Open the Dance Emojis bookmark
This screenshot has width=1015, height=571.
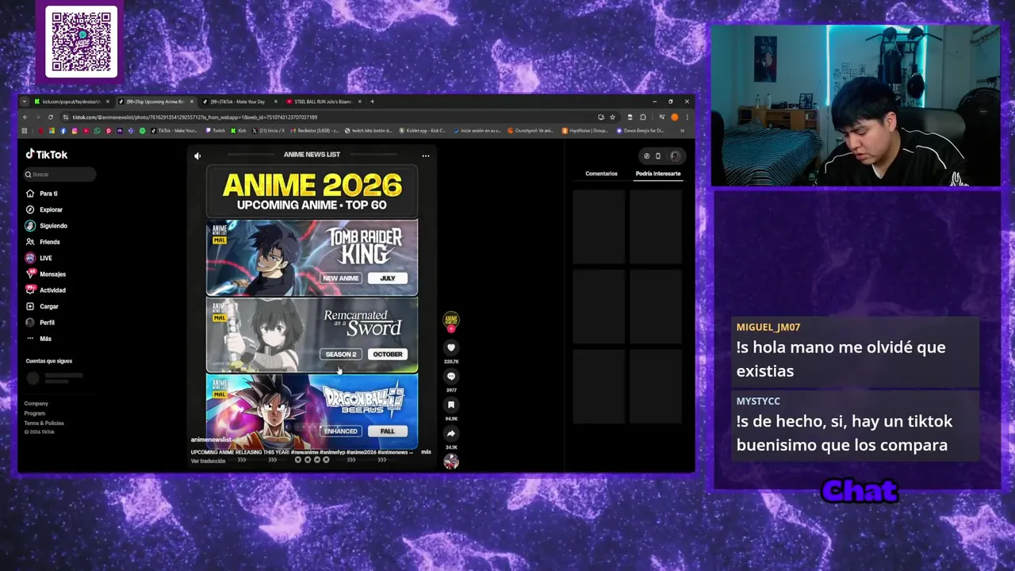(640, 131)
